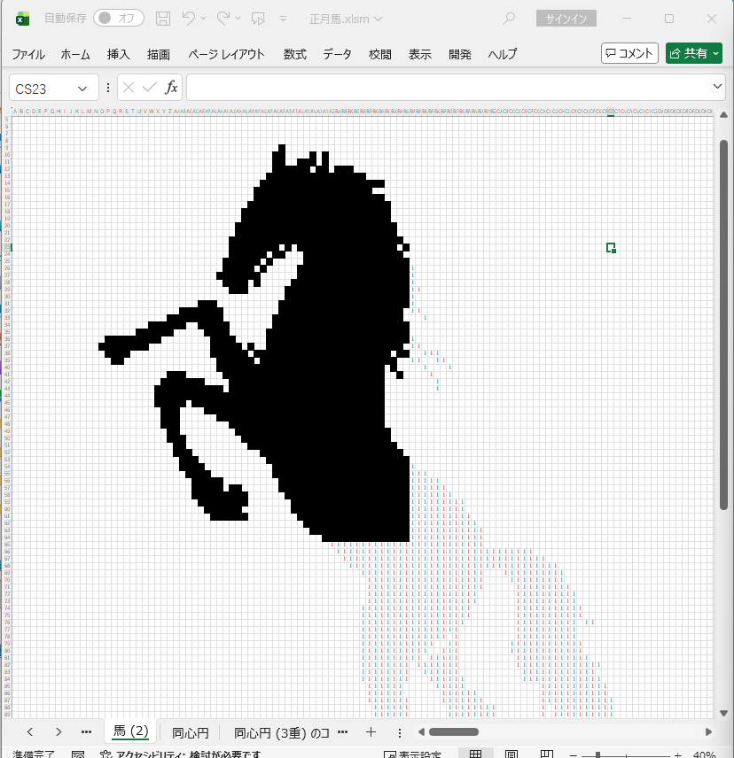Image resolution: width=734 pixels, height=758 pixels.
Task: Click the Insert Function fx icon
Action: click(x=171, y=88)
